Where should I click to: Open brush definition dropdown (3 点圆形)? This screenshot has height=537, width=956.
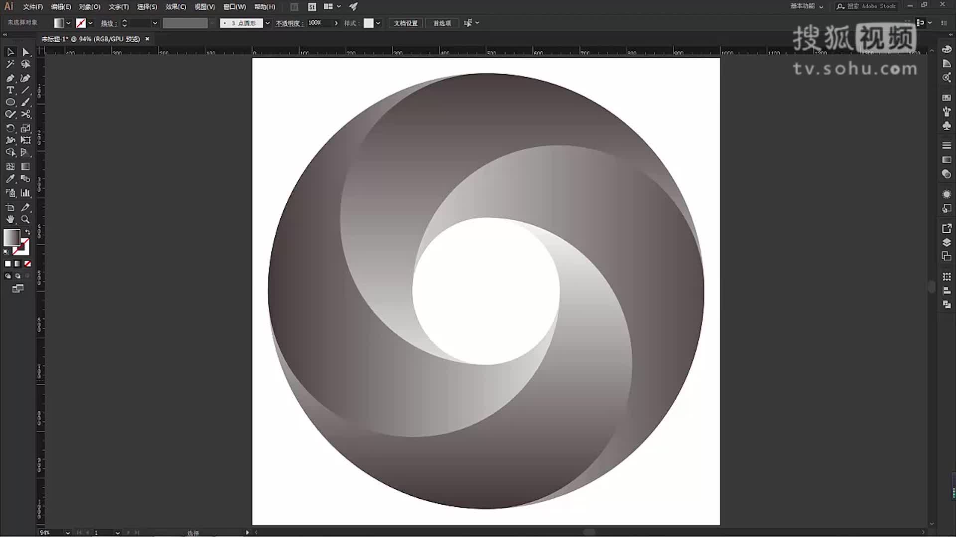point(267,23)
